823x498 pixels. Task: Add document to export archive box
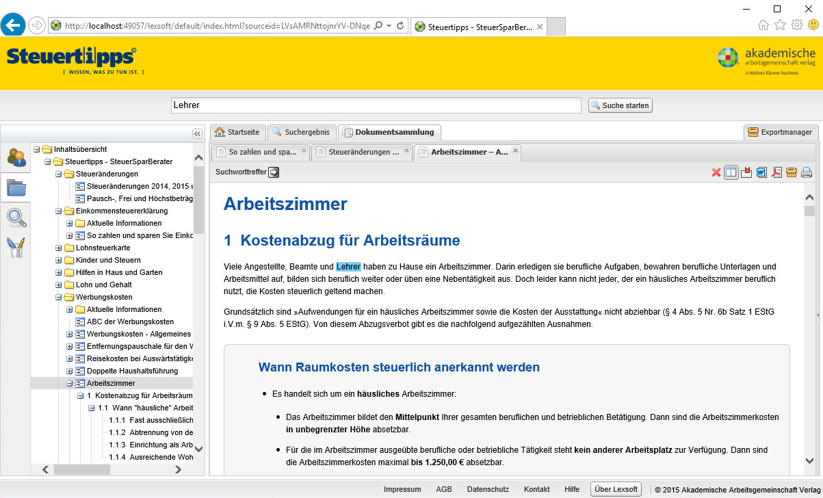click(x=792, y=172)
